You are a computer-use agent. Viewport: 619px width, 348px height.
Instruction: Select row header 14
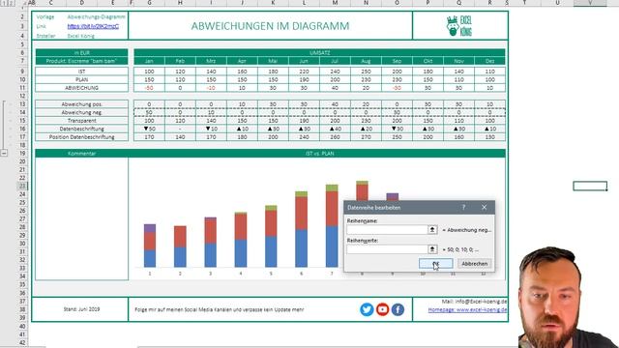[22, 112]
